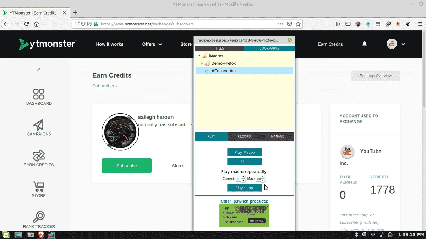Open account dropdown chevron in header
Screen dimensions: 426x239
point(403,44)
